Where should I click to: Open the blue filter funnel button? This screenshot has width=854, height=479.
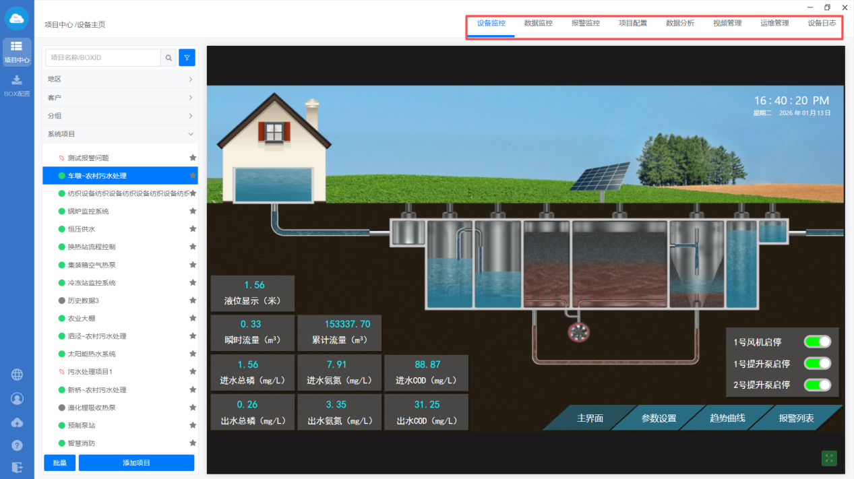pyautogui.click(x=187, y=58)
